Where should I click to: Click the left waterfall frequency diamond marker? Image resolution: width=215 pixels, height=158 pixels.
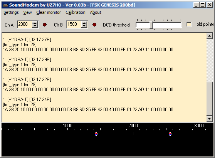96,134
